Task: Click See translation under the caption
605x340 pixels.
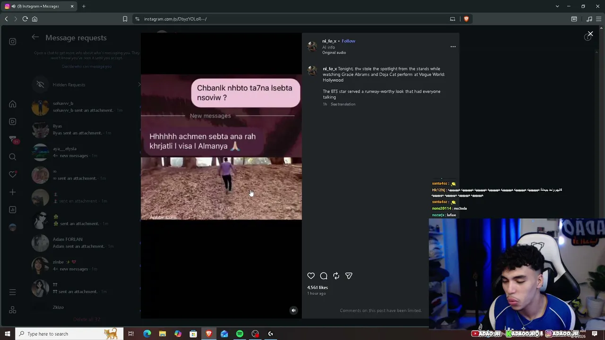Action: 343,104
